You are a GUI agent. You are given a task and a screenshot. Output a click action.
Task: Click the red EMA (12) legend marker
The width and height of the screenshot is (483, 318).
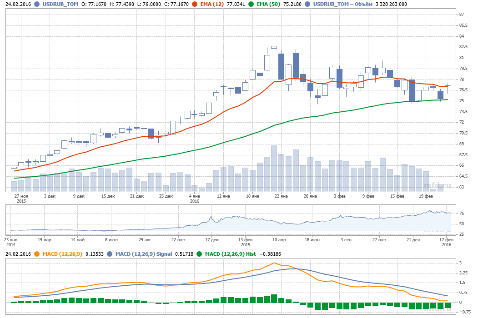[x=195, y=4]
